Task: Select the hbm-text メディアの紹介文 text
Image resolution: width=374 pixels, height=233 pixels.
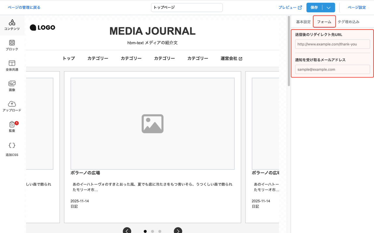Action: click(x=153, y=43)
